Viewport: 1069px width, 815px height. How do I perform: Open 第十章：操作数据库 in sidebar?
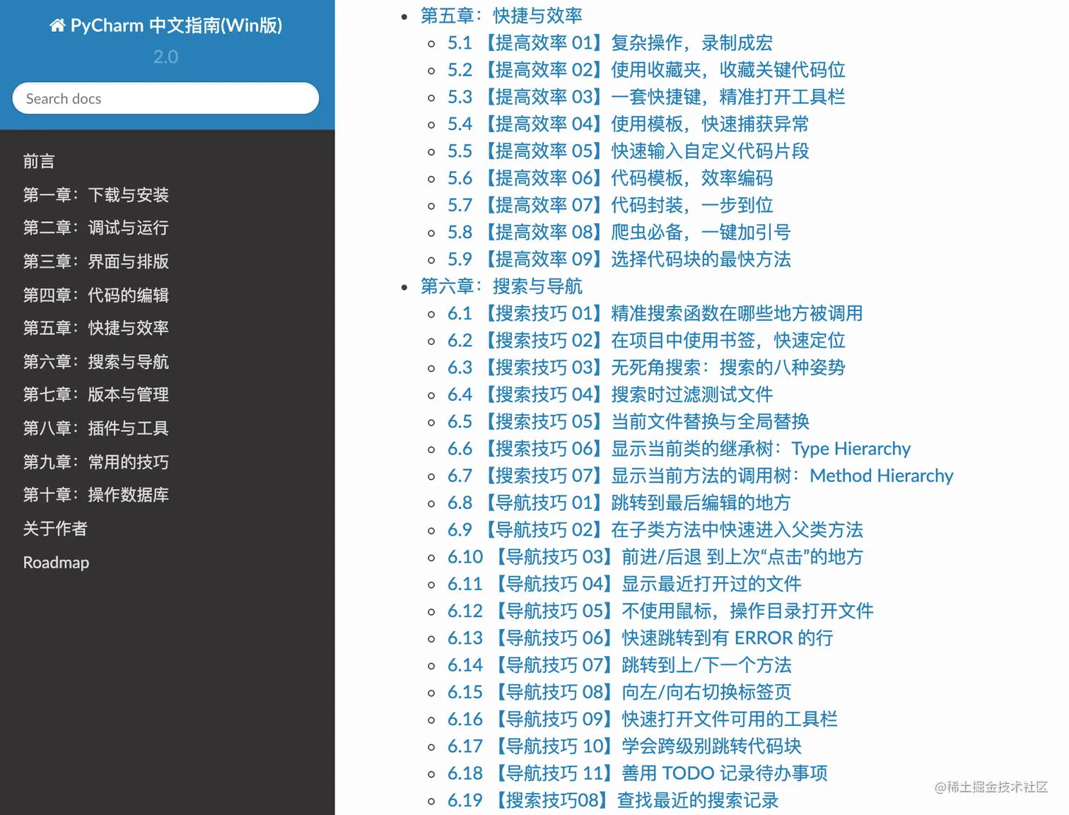pyautogui.click(x=96, y=495)
